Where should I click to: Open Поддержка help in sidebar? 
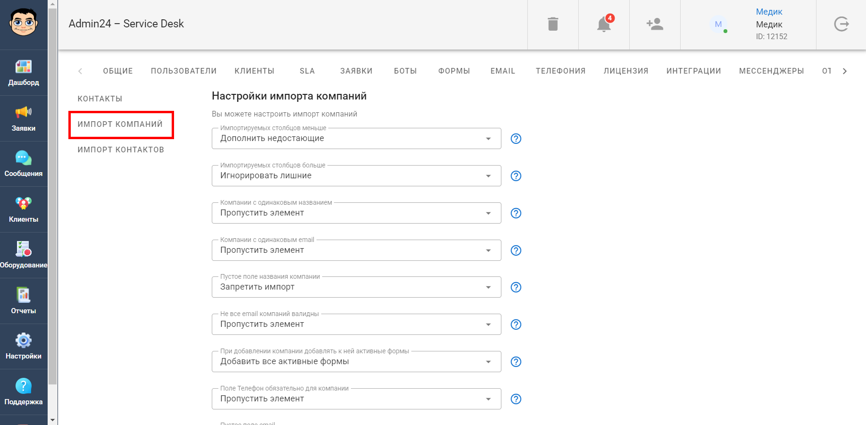24,392
